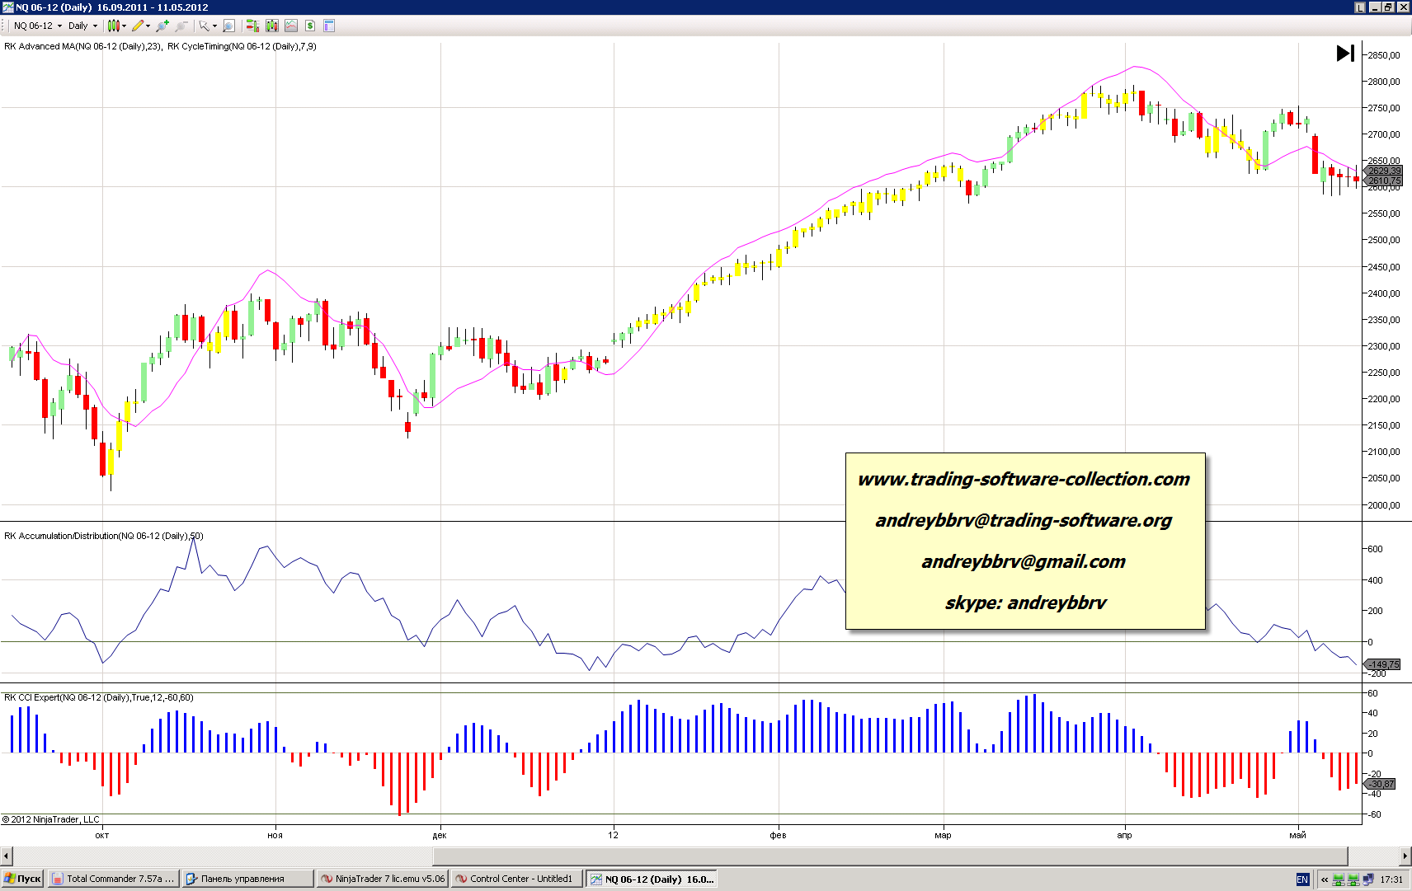Select the pencil drawing tools icon
The image size is (1412, 891).
coord(139,26)
